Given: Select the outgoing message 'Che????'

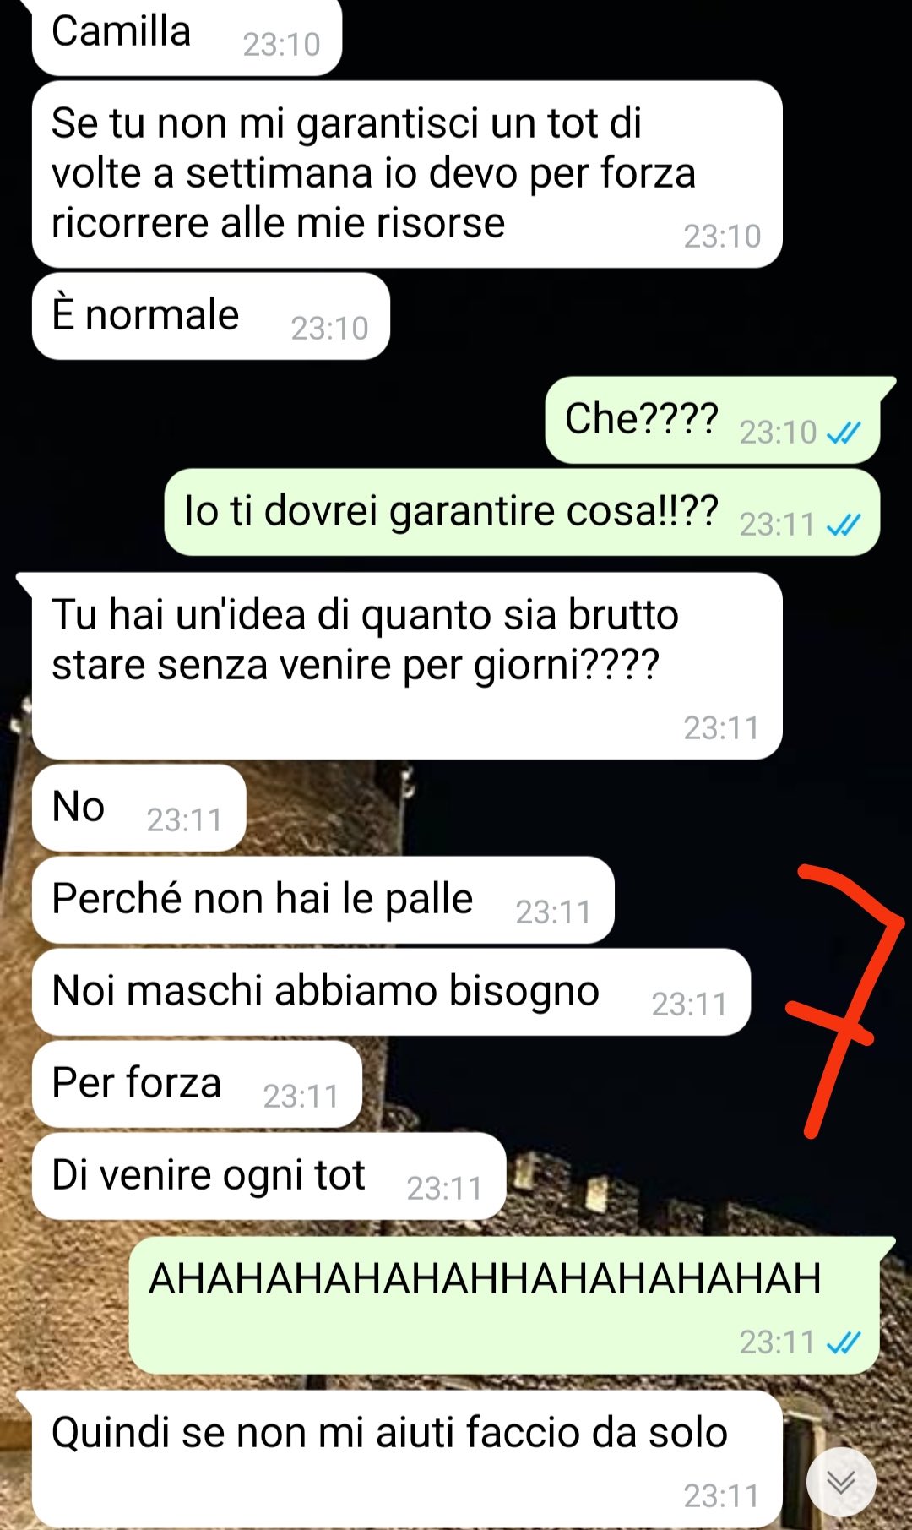Looking at the screenshot, I should point(713,420).
